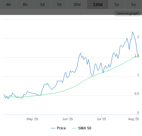The image size is (142, 136).
Task: Click the green SMA 50 legend line marker
Action: (x=74, y=128)
